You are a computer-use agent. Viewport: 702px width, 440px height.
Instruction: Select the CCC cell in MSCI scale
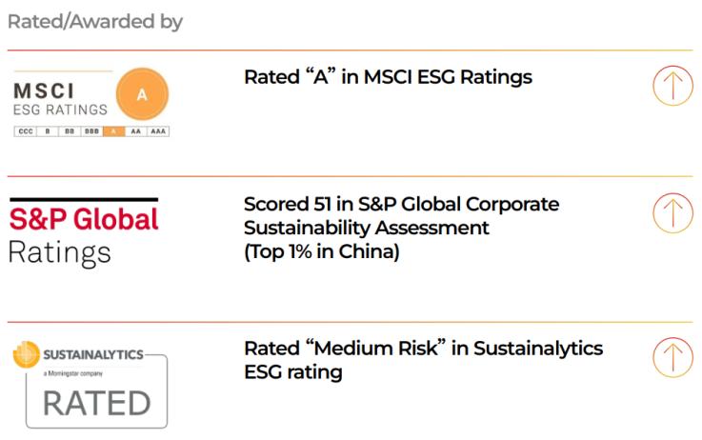[26, 131]
